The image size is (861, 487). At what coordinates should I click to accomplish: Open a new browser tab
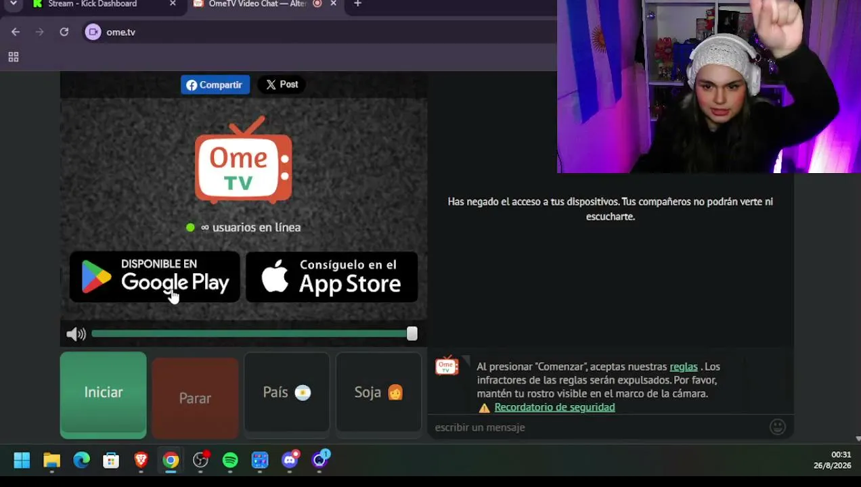tap(357, 4)
